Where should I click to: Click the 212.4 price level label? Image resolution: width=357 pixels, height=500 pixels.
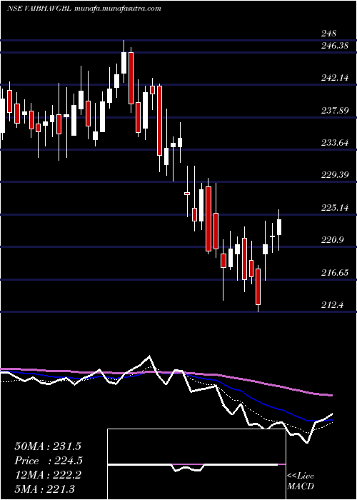(332, 305)
